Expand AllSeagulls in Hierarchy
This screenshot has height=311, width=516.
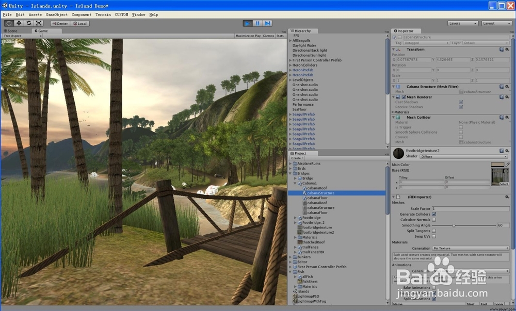(291, 41)
